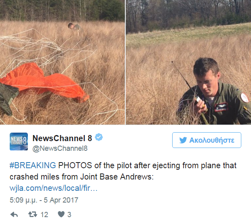This screenshot has height=224, width=251.
Task: Click the blue verified badge
Action: pyautogui.click(x=99, y=137)
